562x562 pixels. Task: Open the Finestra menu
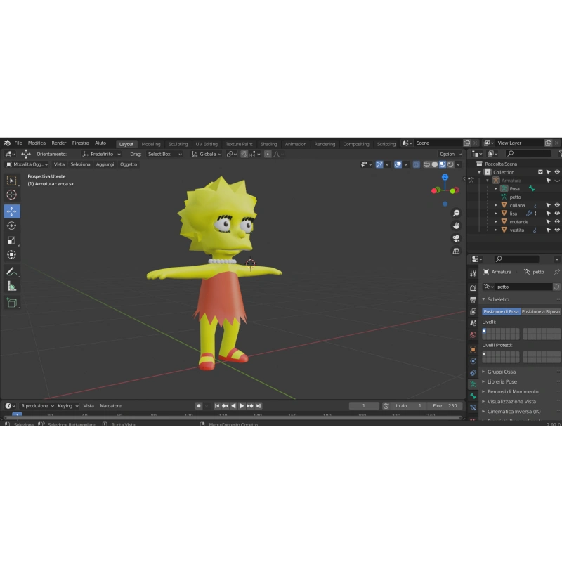80,143
